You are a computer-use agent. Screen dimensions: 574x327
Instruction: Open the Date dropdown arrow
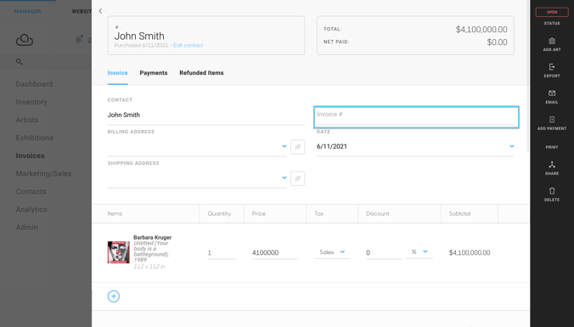[x=511, y=146]
